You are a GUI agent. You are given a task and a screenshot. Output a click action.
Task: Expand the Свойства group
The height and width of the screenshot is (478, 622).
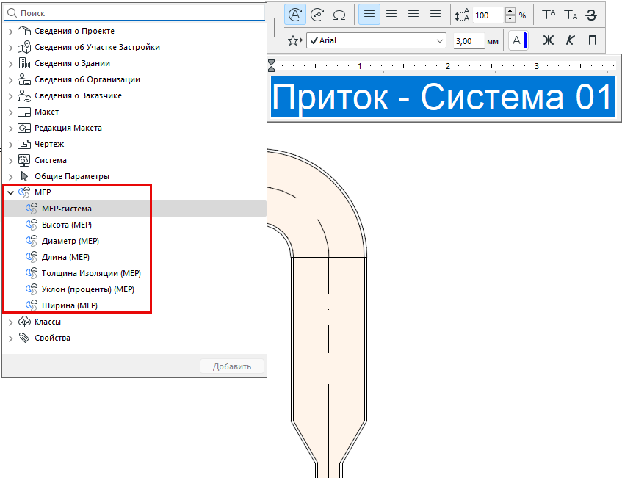11,338
